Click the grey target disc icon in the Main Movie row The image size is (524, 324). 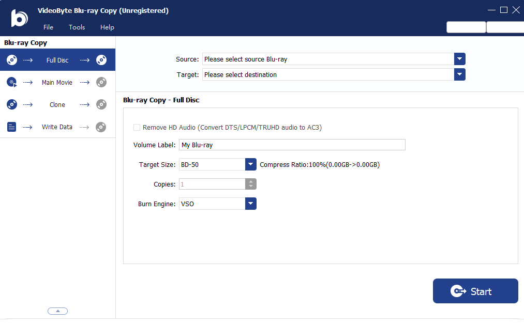click(x=101, y=82)
